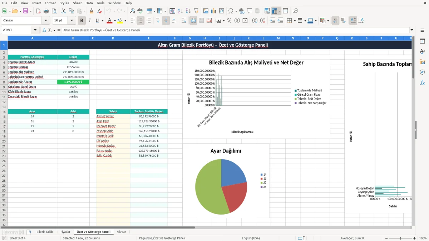The image size is (429, 241).
Task: Open underline style dropdown arrow
Action: (x=102, y=21)
